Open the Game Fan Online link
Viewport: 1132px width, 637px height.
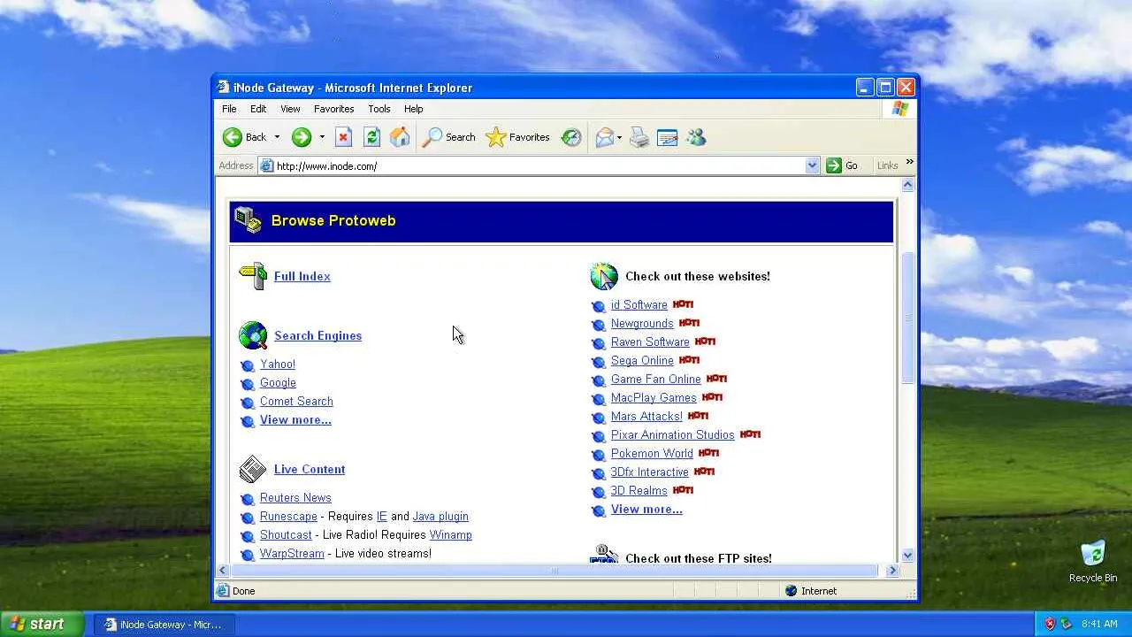tap(655, 380)
